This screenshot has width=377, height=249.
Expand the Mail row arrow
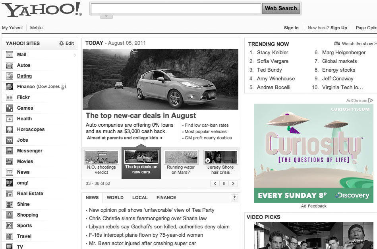(x=75, y=55)
